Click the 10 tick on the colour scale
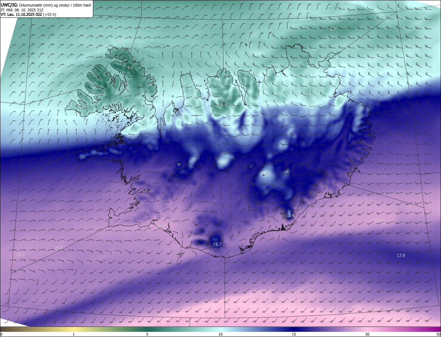The image size is (441, 337). click(x=220, y=334)
